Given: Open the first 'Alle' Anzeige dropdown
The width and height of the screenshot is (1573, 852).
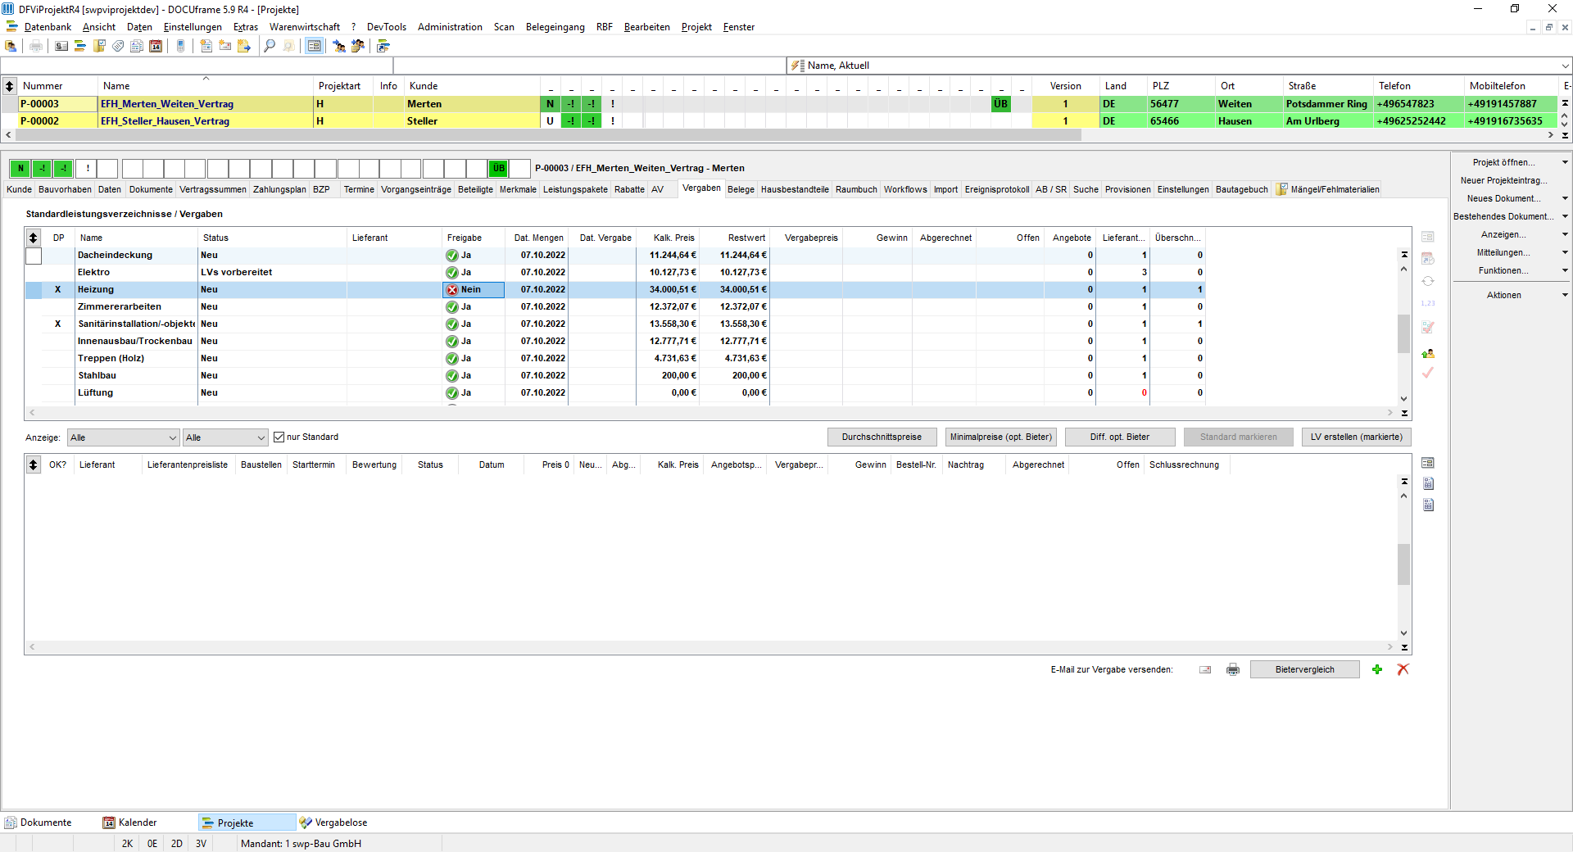Looking at the screenshot, I should tap(123, 437).
